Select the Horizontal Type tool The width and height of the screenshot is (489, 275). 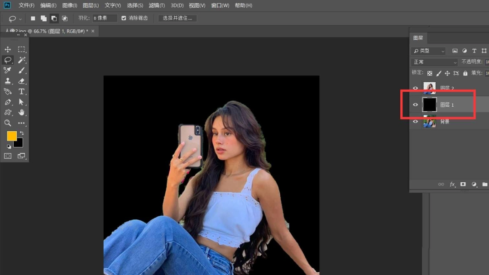(21, 91)
